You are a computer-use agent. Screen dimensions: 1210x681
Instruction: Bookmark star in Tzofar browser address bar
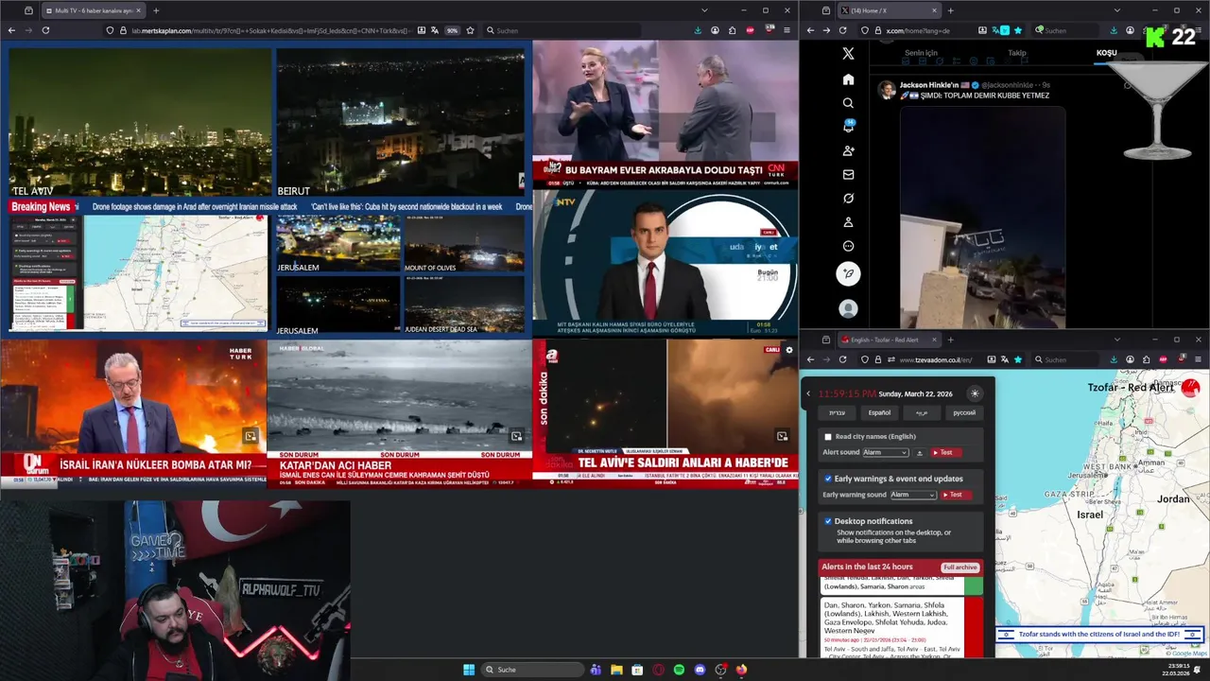click(1018, 359)
